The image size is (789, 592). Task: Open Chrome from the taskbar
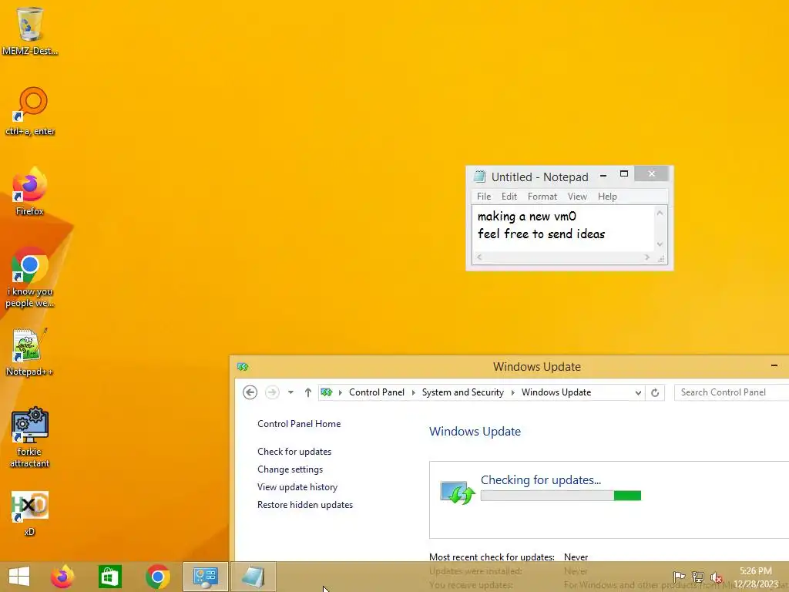pyautogui.click(x=157, y=577)
